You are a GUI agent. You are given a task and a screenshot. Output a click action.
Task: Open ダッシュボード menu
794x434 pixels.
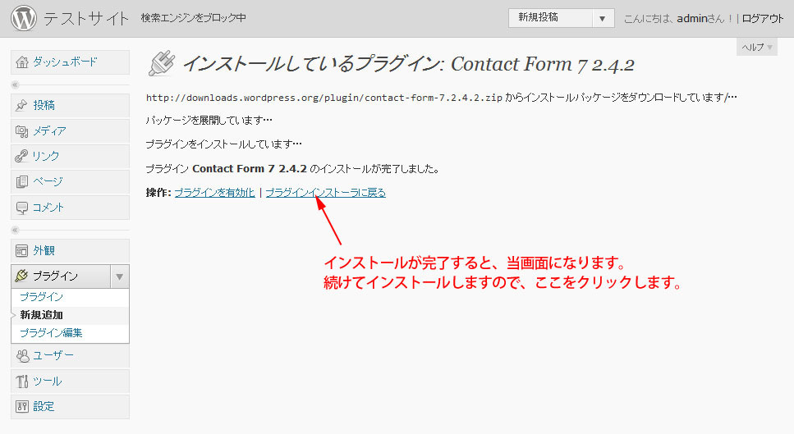point(70,62)
